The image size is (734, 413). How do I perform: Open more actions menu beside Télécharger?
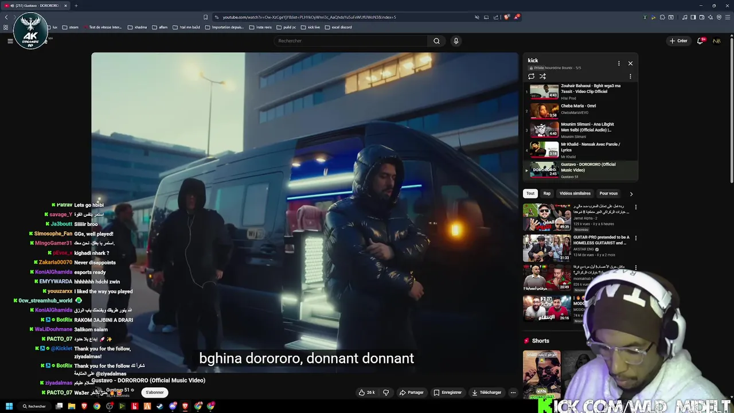513,392
